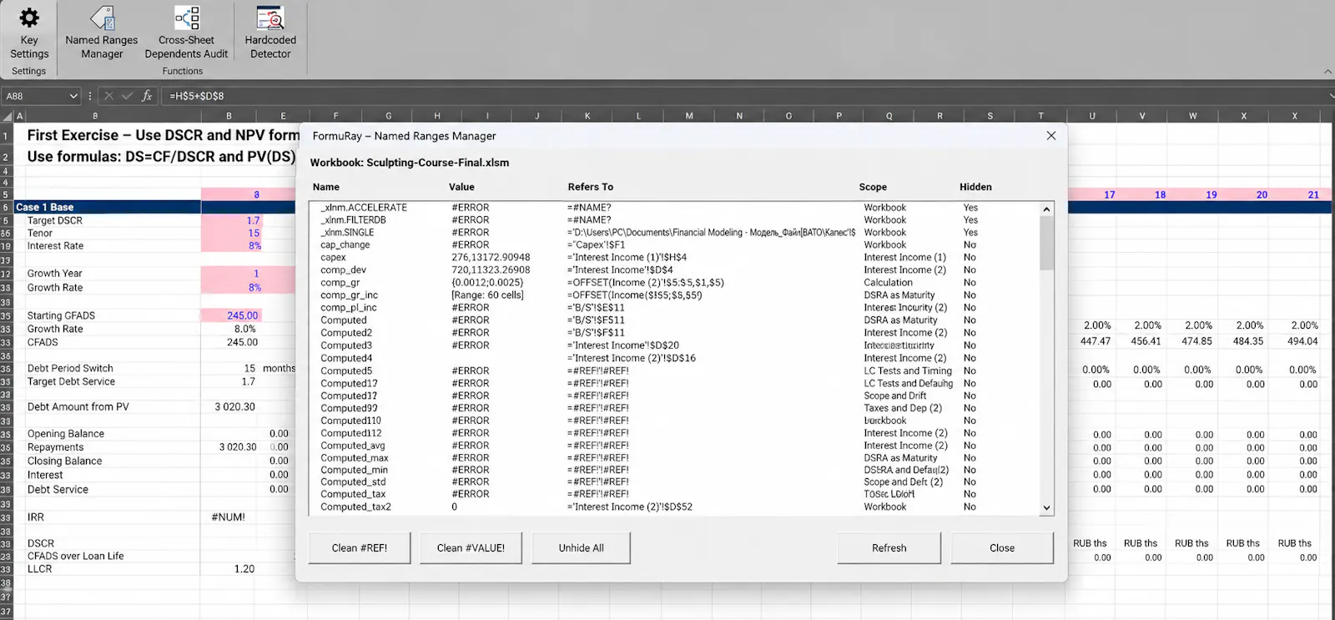Click the Clean #REF! button

pyautogui.click(x=360, y=548)
